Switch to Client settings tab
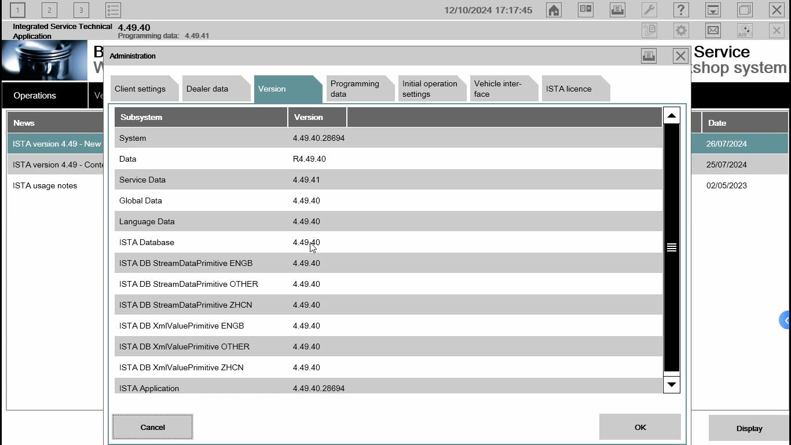The width and height of the screenshot is (791, 445). 144,89
